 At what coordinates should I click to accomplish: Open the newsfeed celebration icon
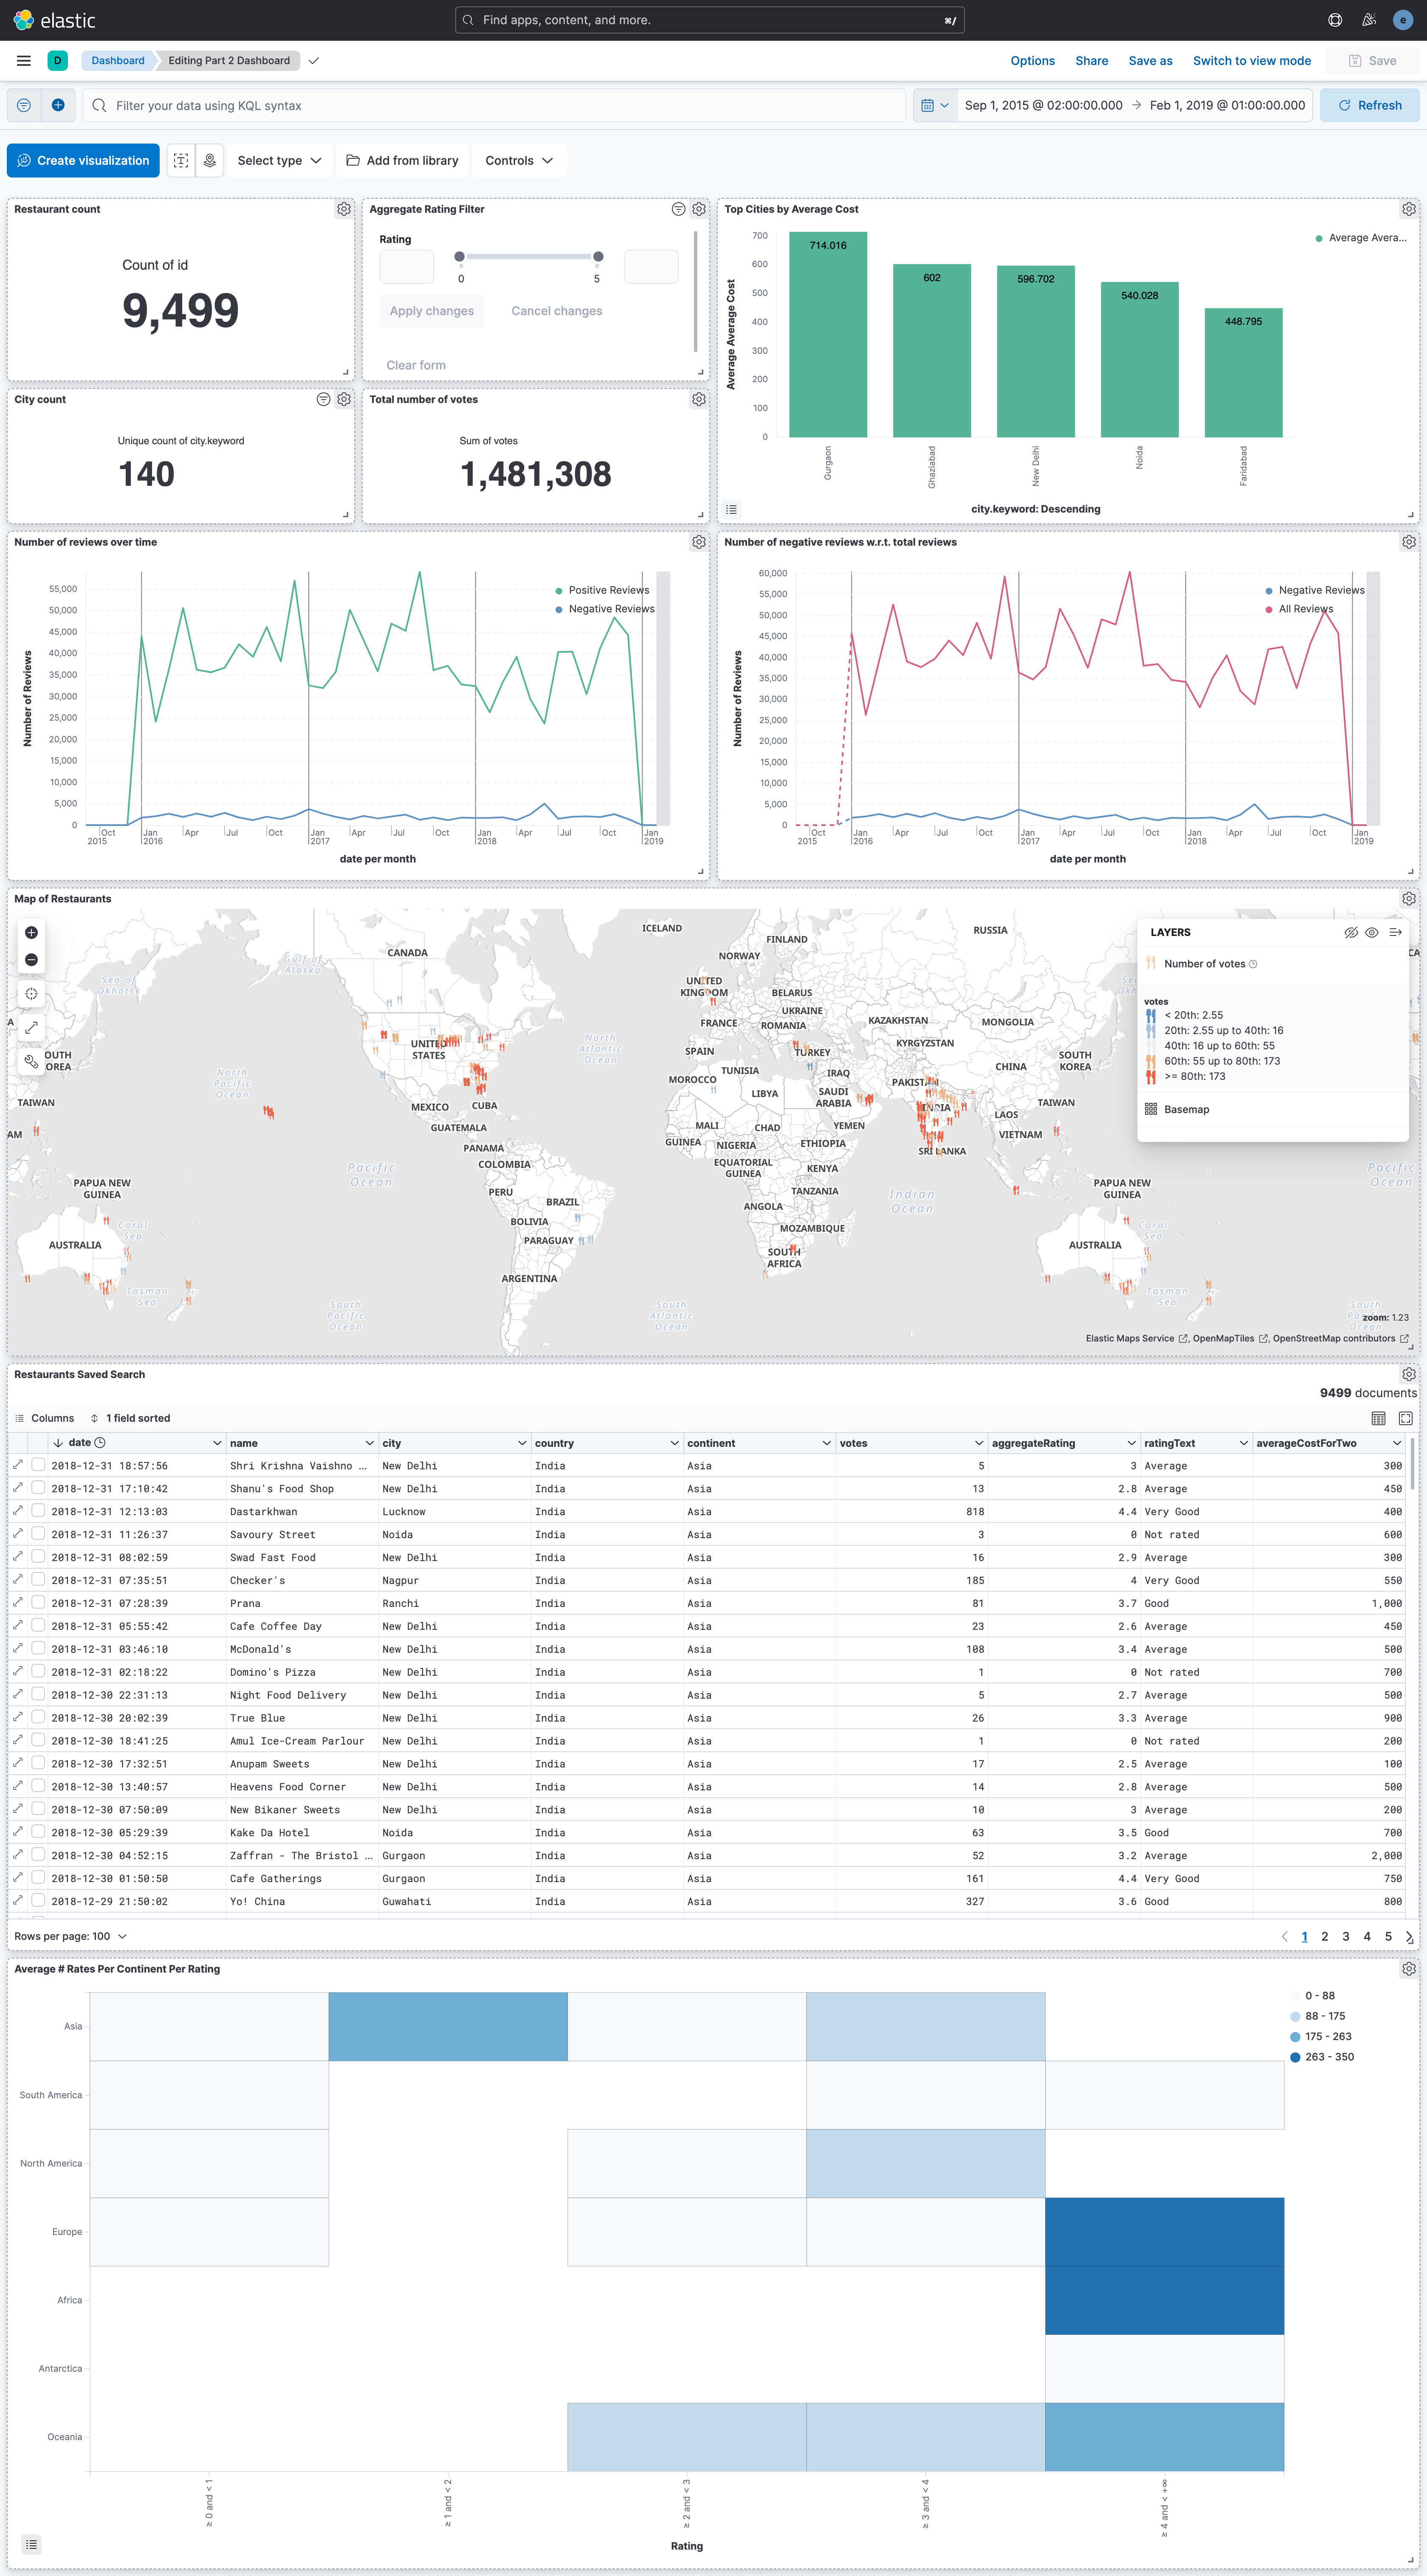coord(1368,20)
